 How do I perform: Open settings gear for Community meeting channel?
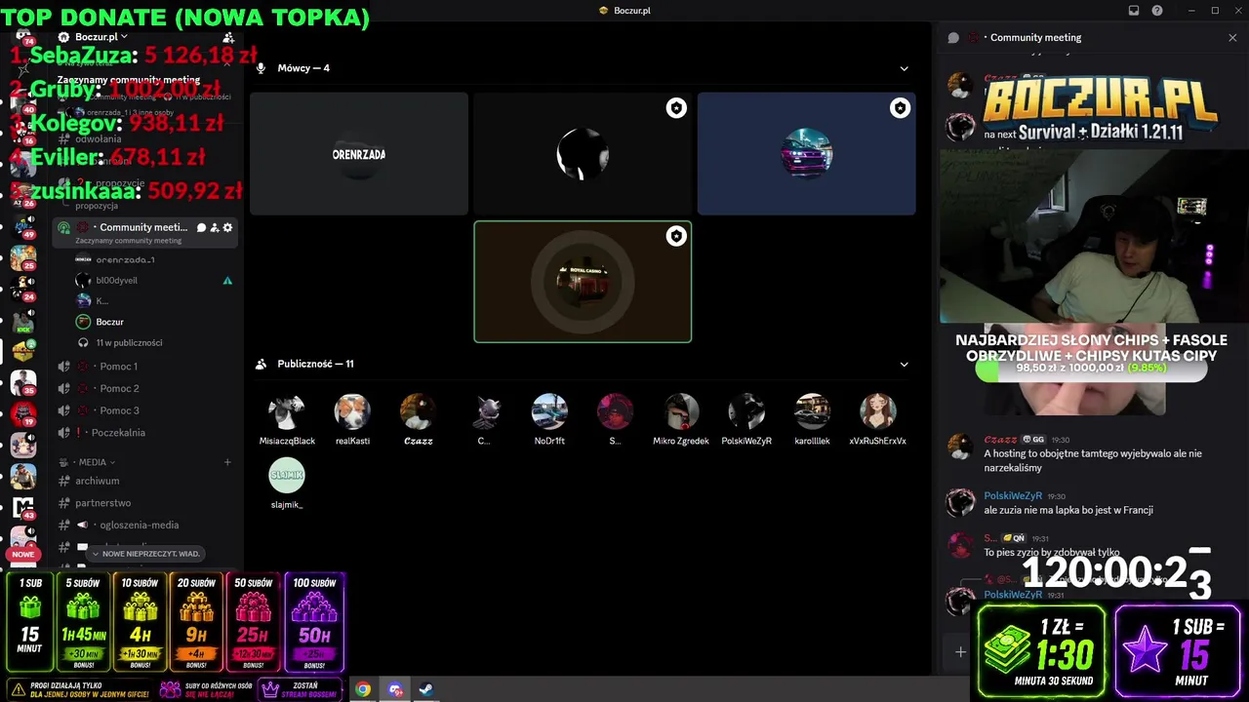(227, 227)
